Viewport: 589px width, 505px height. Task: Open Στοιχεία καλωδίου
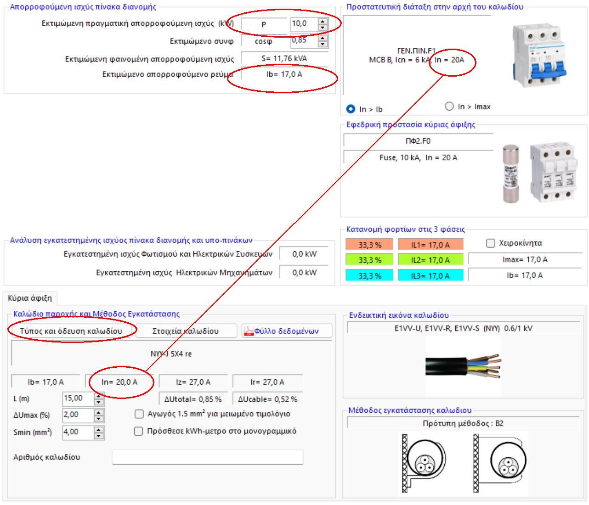[186, 331]
